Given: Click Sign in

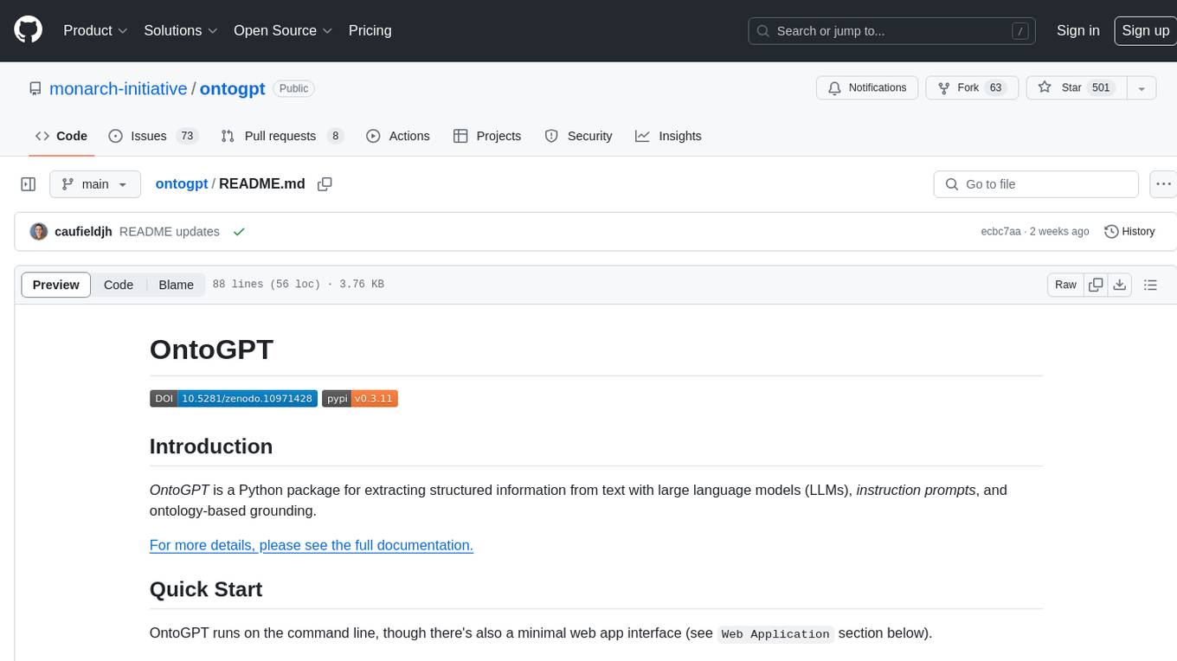Looking at the screenshot, I should pyautogui.click(x=1077, y=30).
